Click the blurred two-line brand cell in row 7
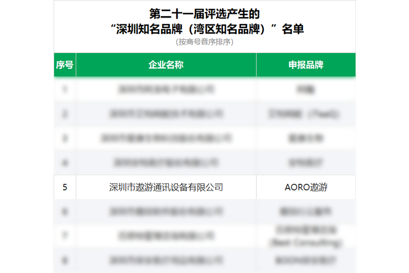Screen dimensions: 409x273 306,236
